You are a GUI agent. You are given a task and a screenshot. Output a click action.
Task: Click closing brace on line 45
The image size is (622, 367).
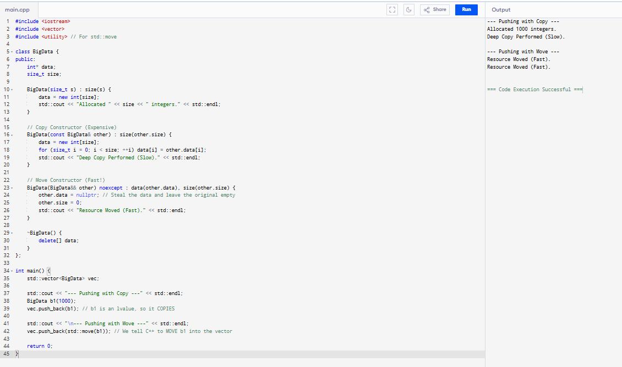17,354
